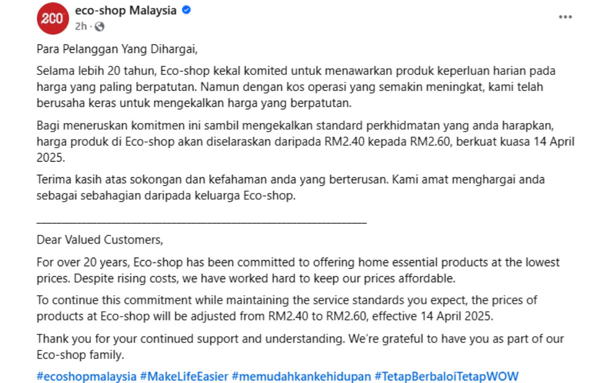614x383 pixels.
Task: Click the paragraph starting 'To continue this commitment'
Action: pos(287,308)
